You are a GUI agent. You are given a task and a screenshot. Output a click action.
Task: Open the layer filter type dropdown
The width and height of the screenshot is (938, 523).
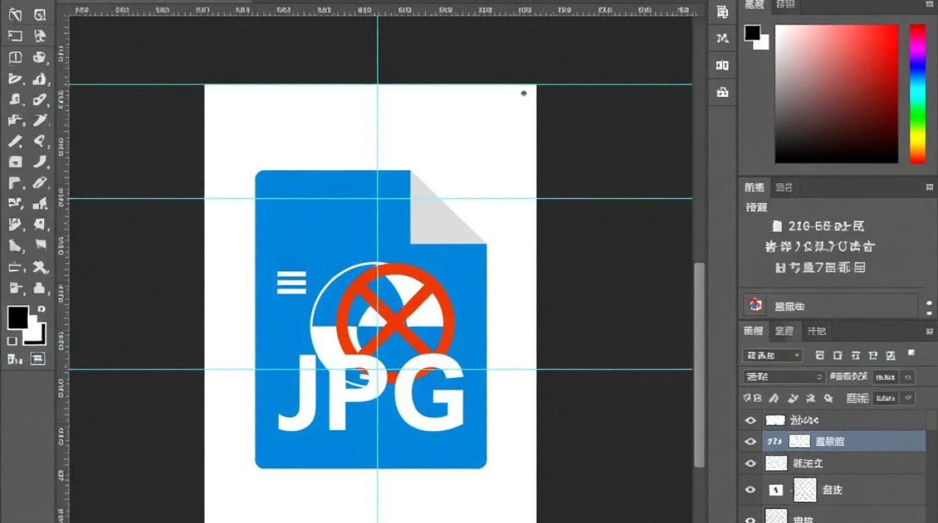(772, 356)
